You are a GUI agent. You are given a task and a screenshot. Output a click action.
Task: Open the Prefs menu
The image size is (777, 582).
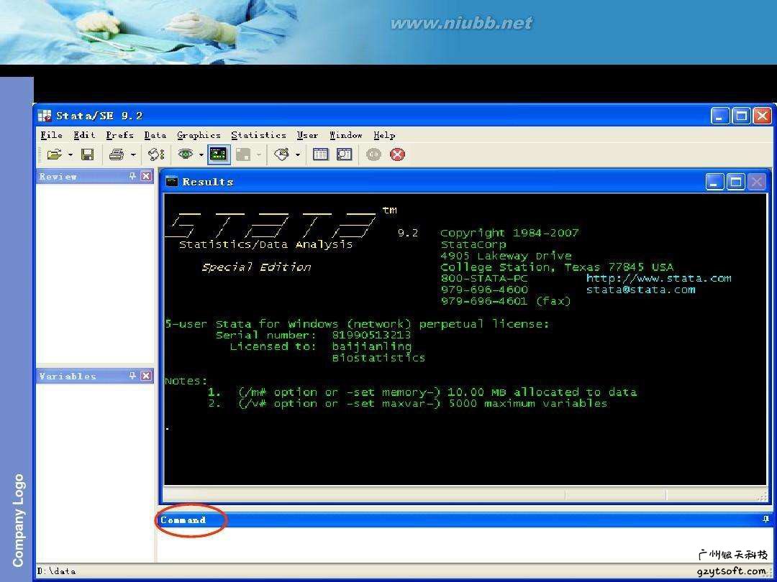(120, 135)
